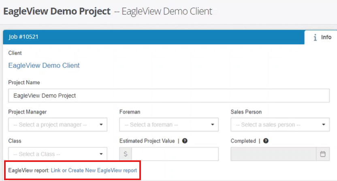
Task: Click the Completed date field
Action: pos(273,154)
